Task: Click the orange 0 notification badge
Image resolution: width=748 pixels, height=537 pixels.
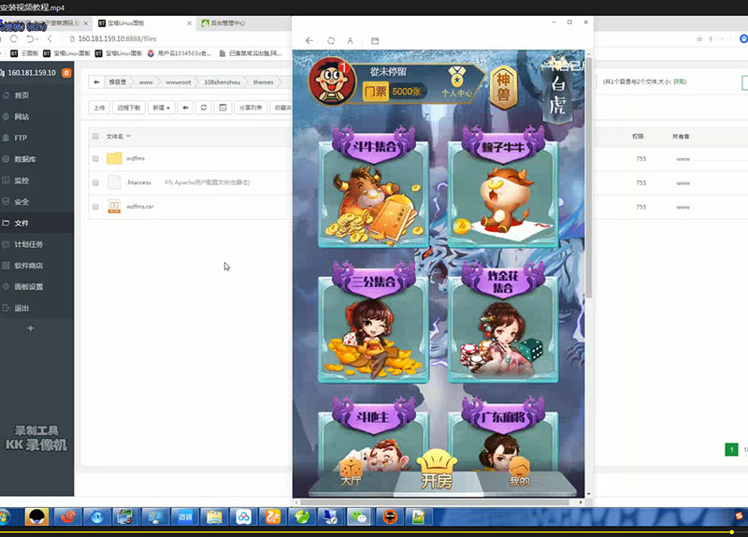Action: (66, 73)
